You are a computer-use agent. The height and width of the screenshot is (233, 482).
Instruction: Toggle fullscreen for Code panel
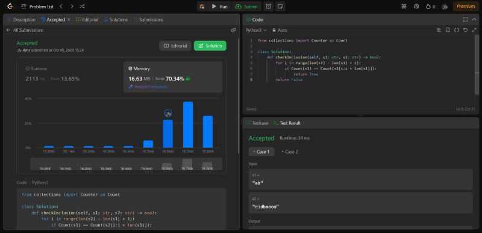pos(465,20)
